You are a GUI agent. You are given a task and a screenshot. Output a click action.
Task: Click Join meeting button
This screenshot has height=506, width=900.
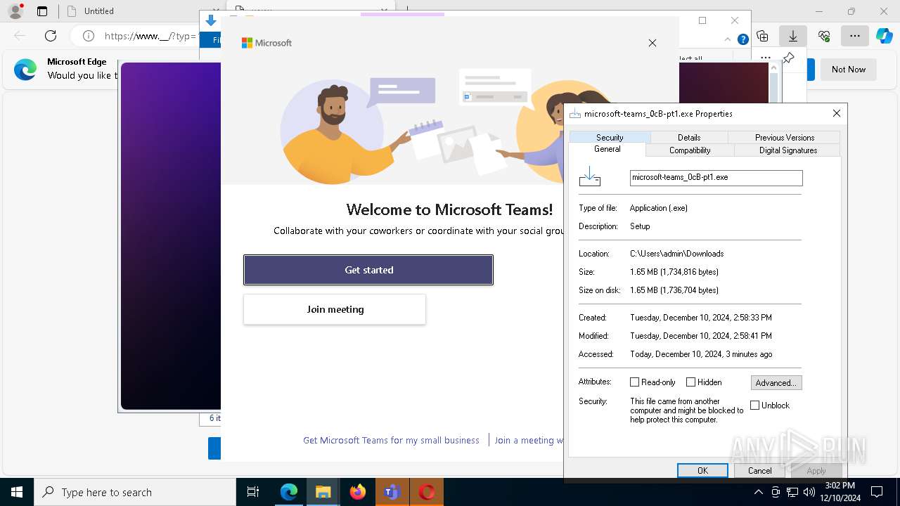[x=335, y=309]
